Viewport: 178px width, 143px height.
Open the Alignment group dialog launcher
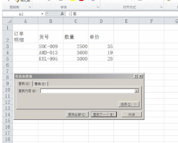pyautogui.click(x=161, y=7)
